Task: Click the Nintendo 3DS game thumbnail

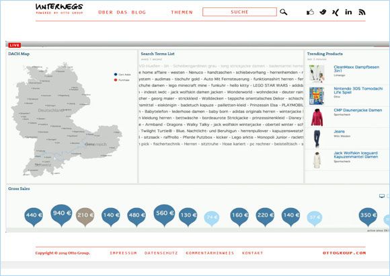Action: 317,96
